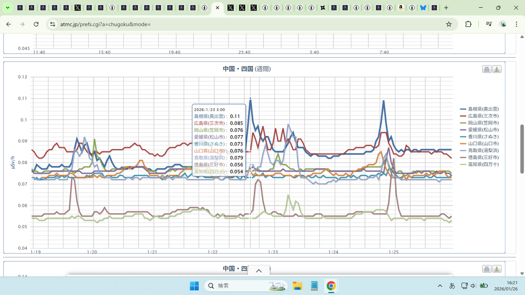Switch to the blue butterfly Bluesky tab
This screenshot has width=525, height=295.
(423, 8)
